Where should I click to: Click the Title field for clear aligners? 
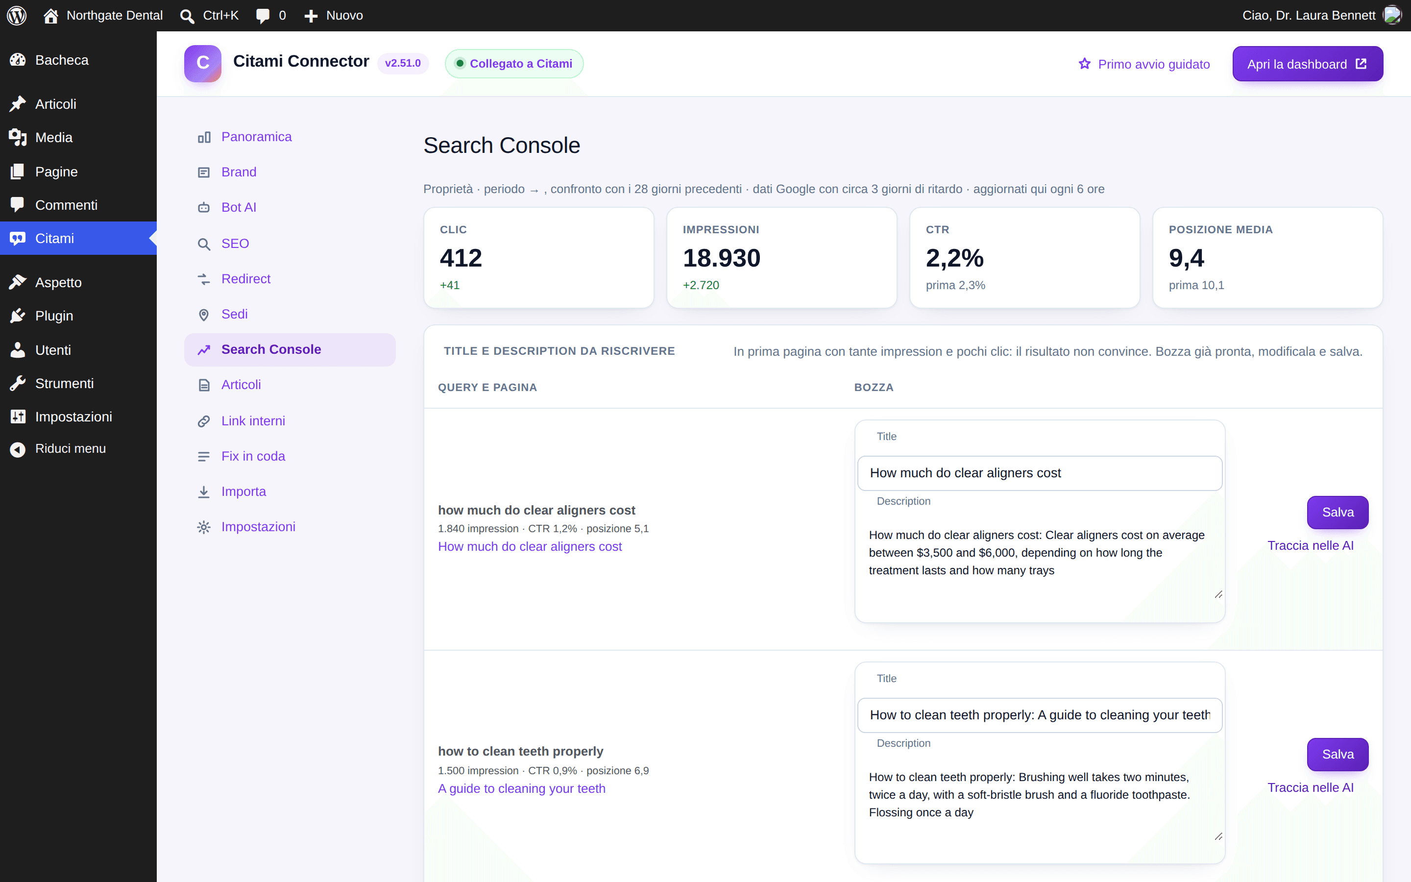tap(1040, 473)
